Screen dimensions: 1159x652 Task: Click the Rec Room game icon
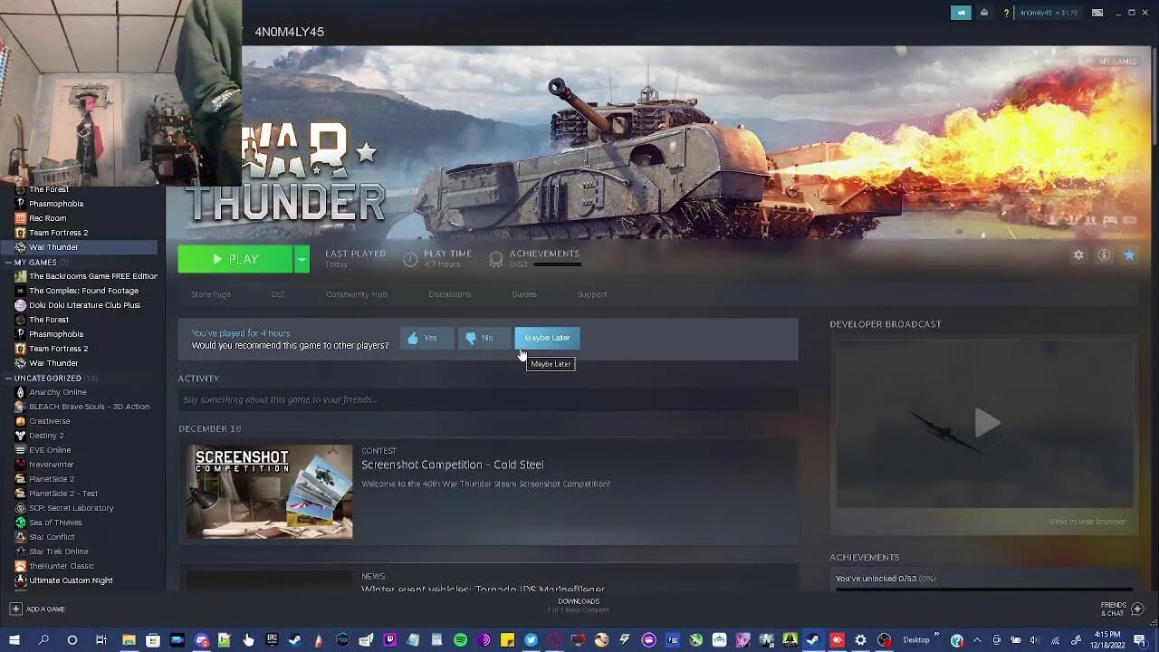[x=20, y=218]
